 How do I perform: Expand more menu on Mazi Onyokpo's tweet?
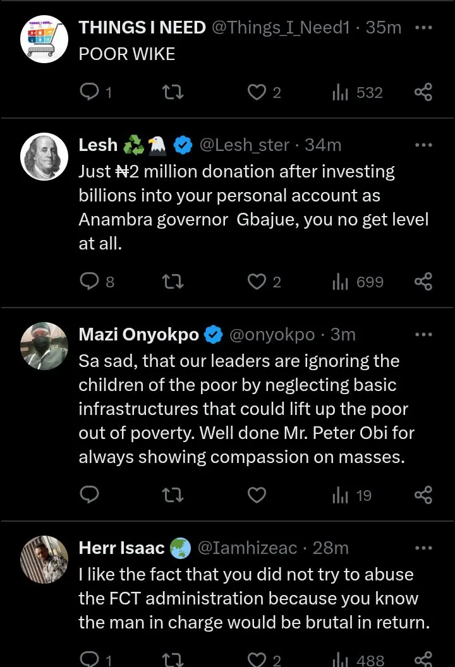[x=423, y=335]
